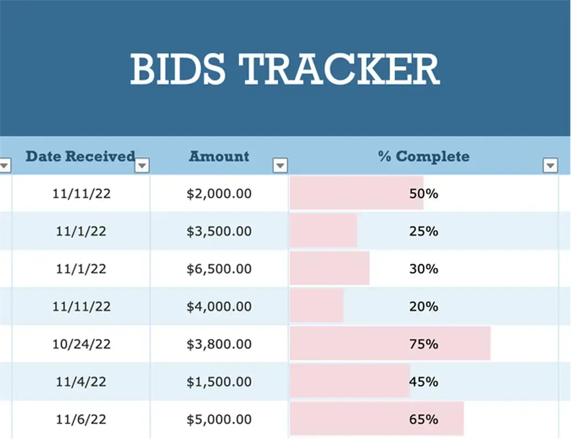Open the partially visible filter dropdown at far left
This screenshot has height=440, width=572.
point(4,165)
